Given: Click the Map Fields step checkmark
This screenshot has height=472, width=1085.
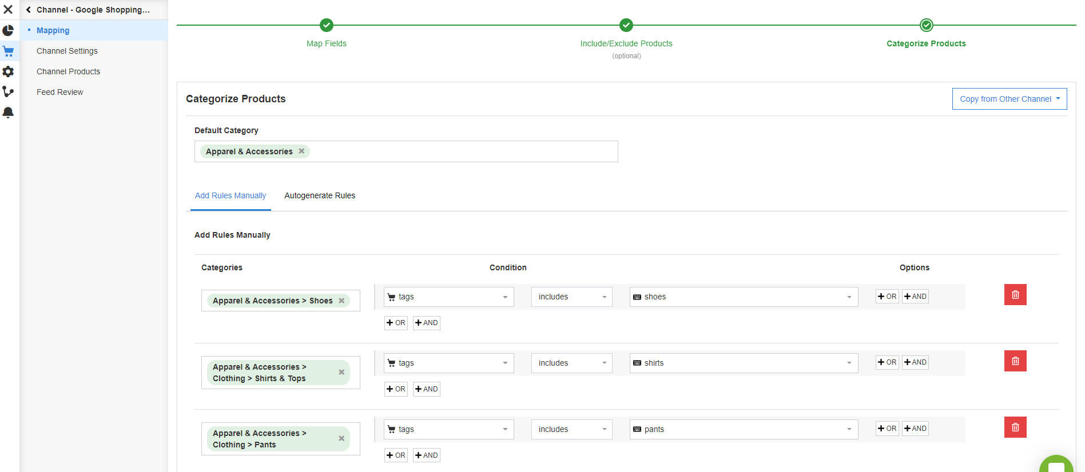Looking at the screenshot, I should tap(327, 25).
